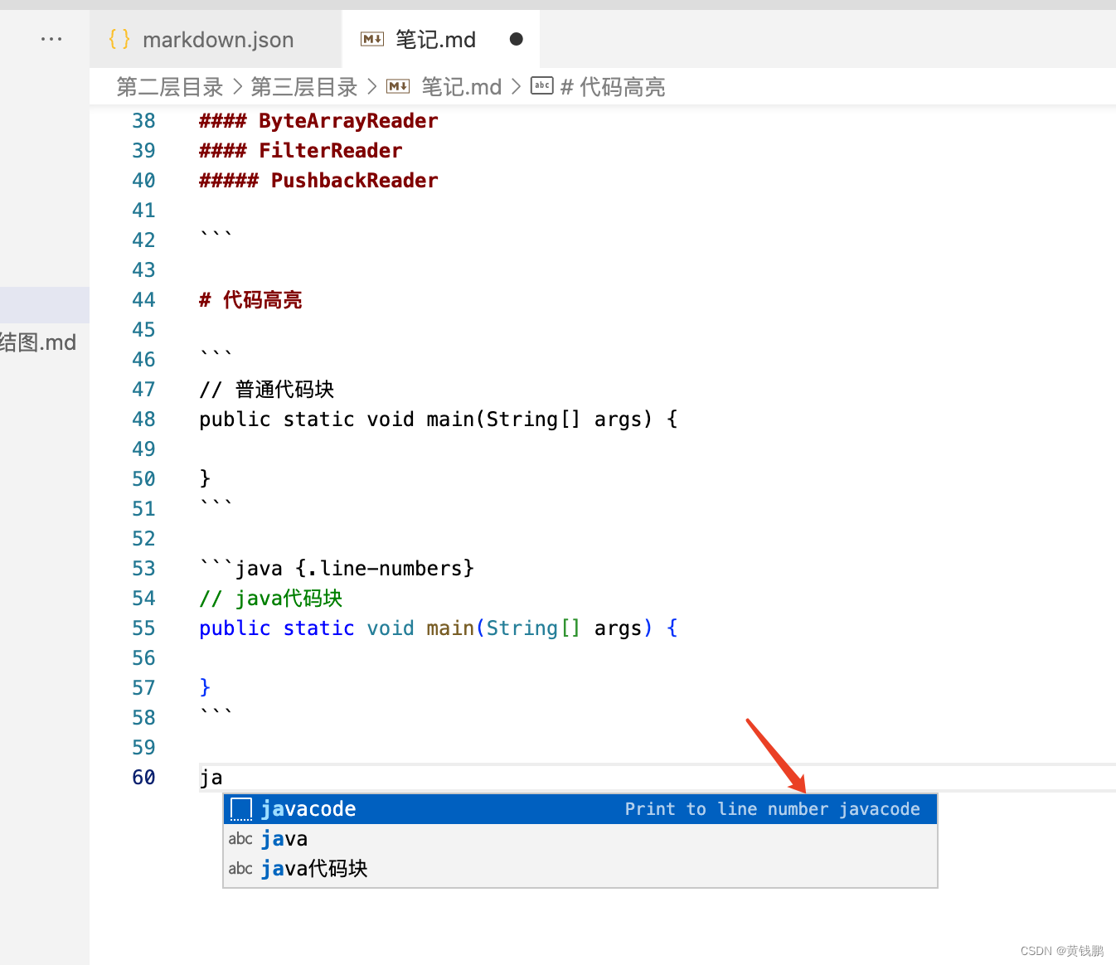Click line number 44
1116x965 pixels.
(143, 300)
